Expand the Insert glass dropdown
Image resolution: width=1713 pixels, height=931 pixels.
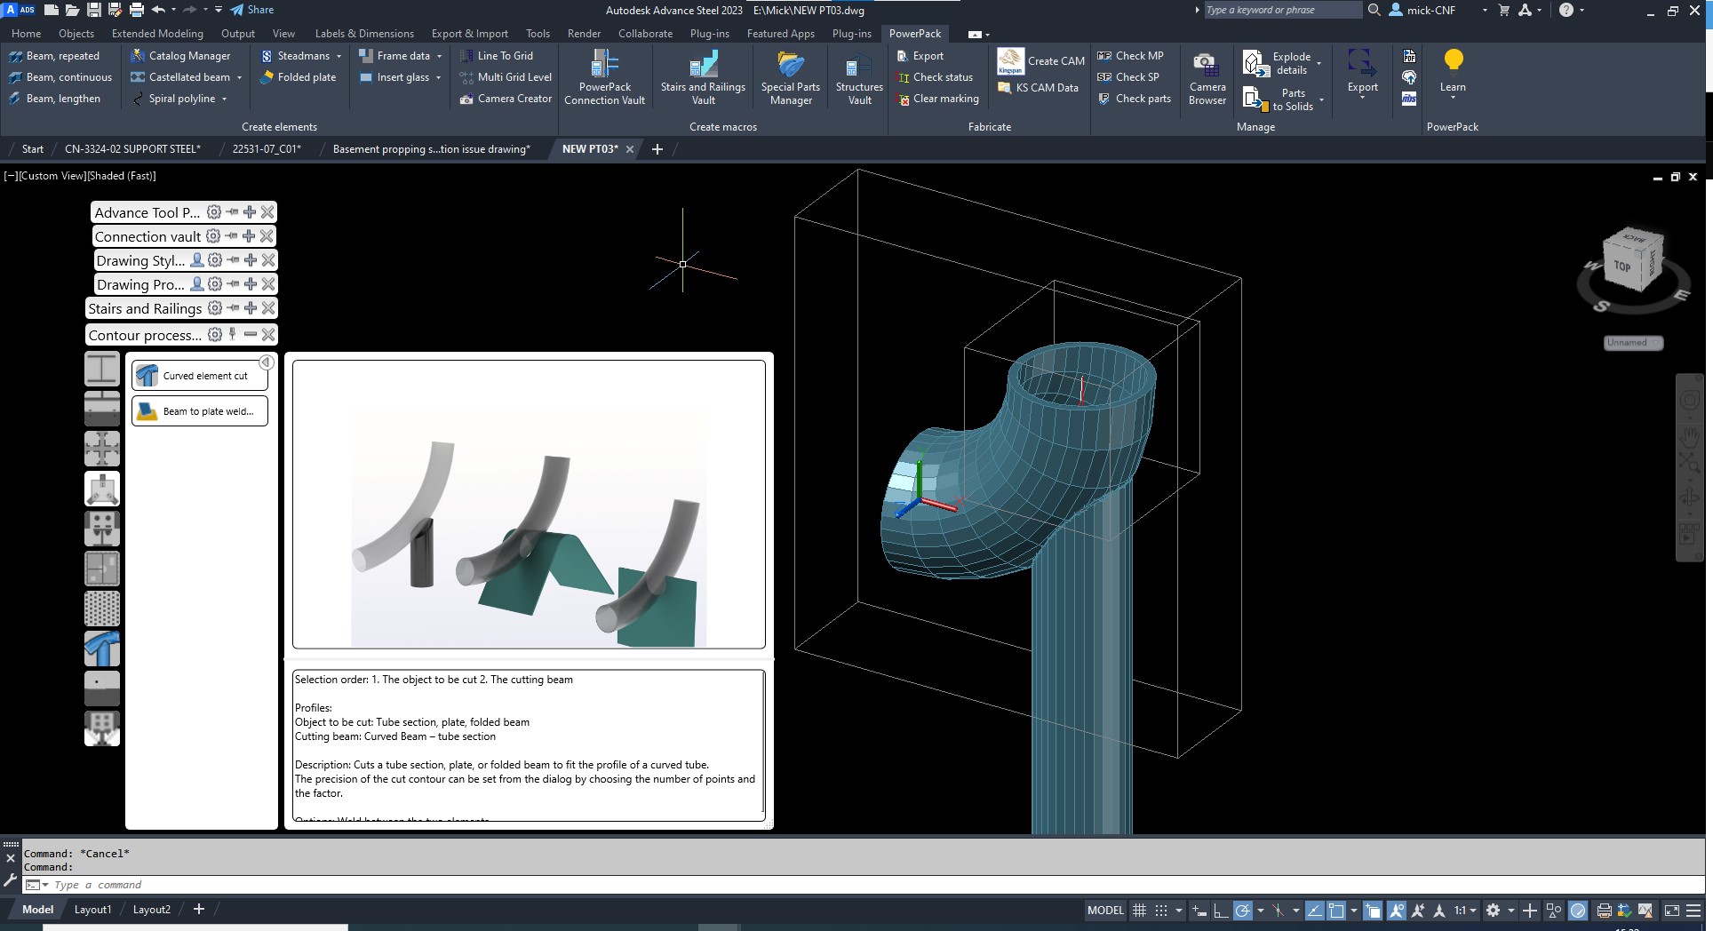(438, 77)
